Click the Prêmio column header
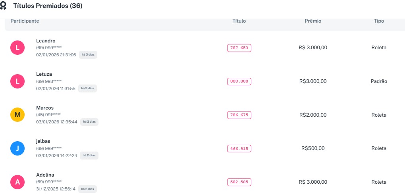Viewport: 405px width, 196px height. click(x=313, y=21)
